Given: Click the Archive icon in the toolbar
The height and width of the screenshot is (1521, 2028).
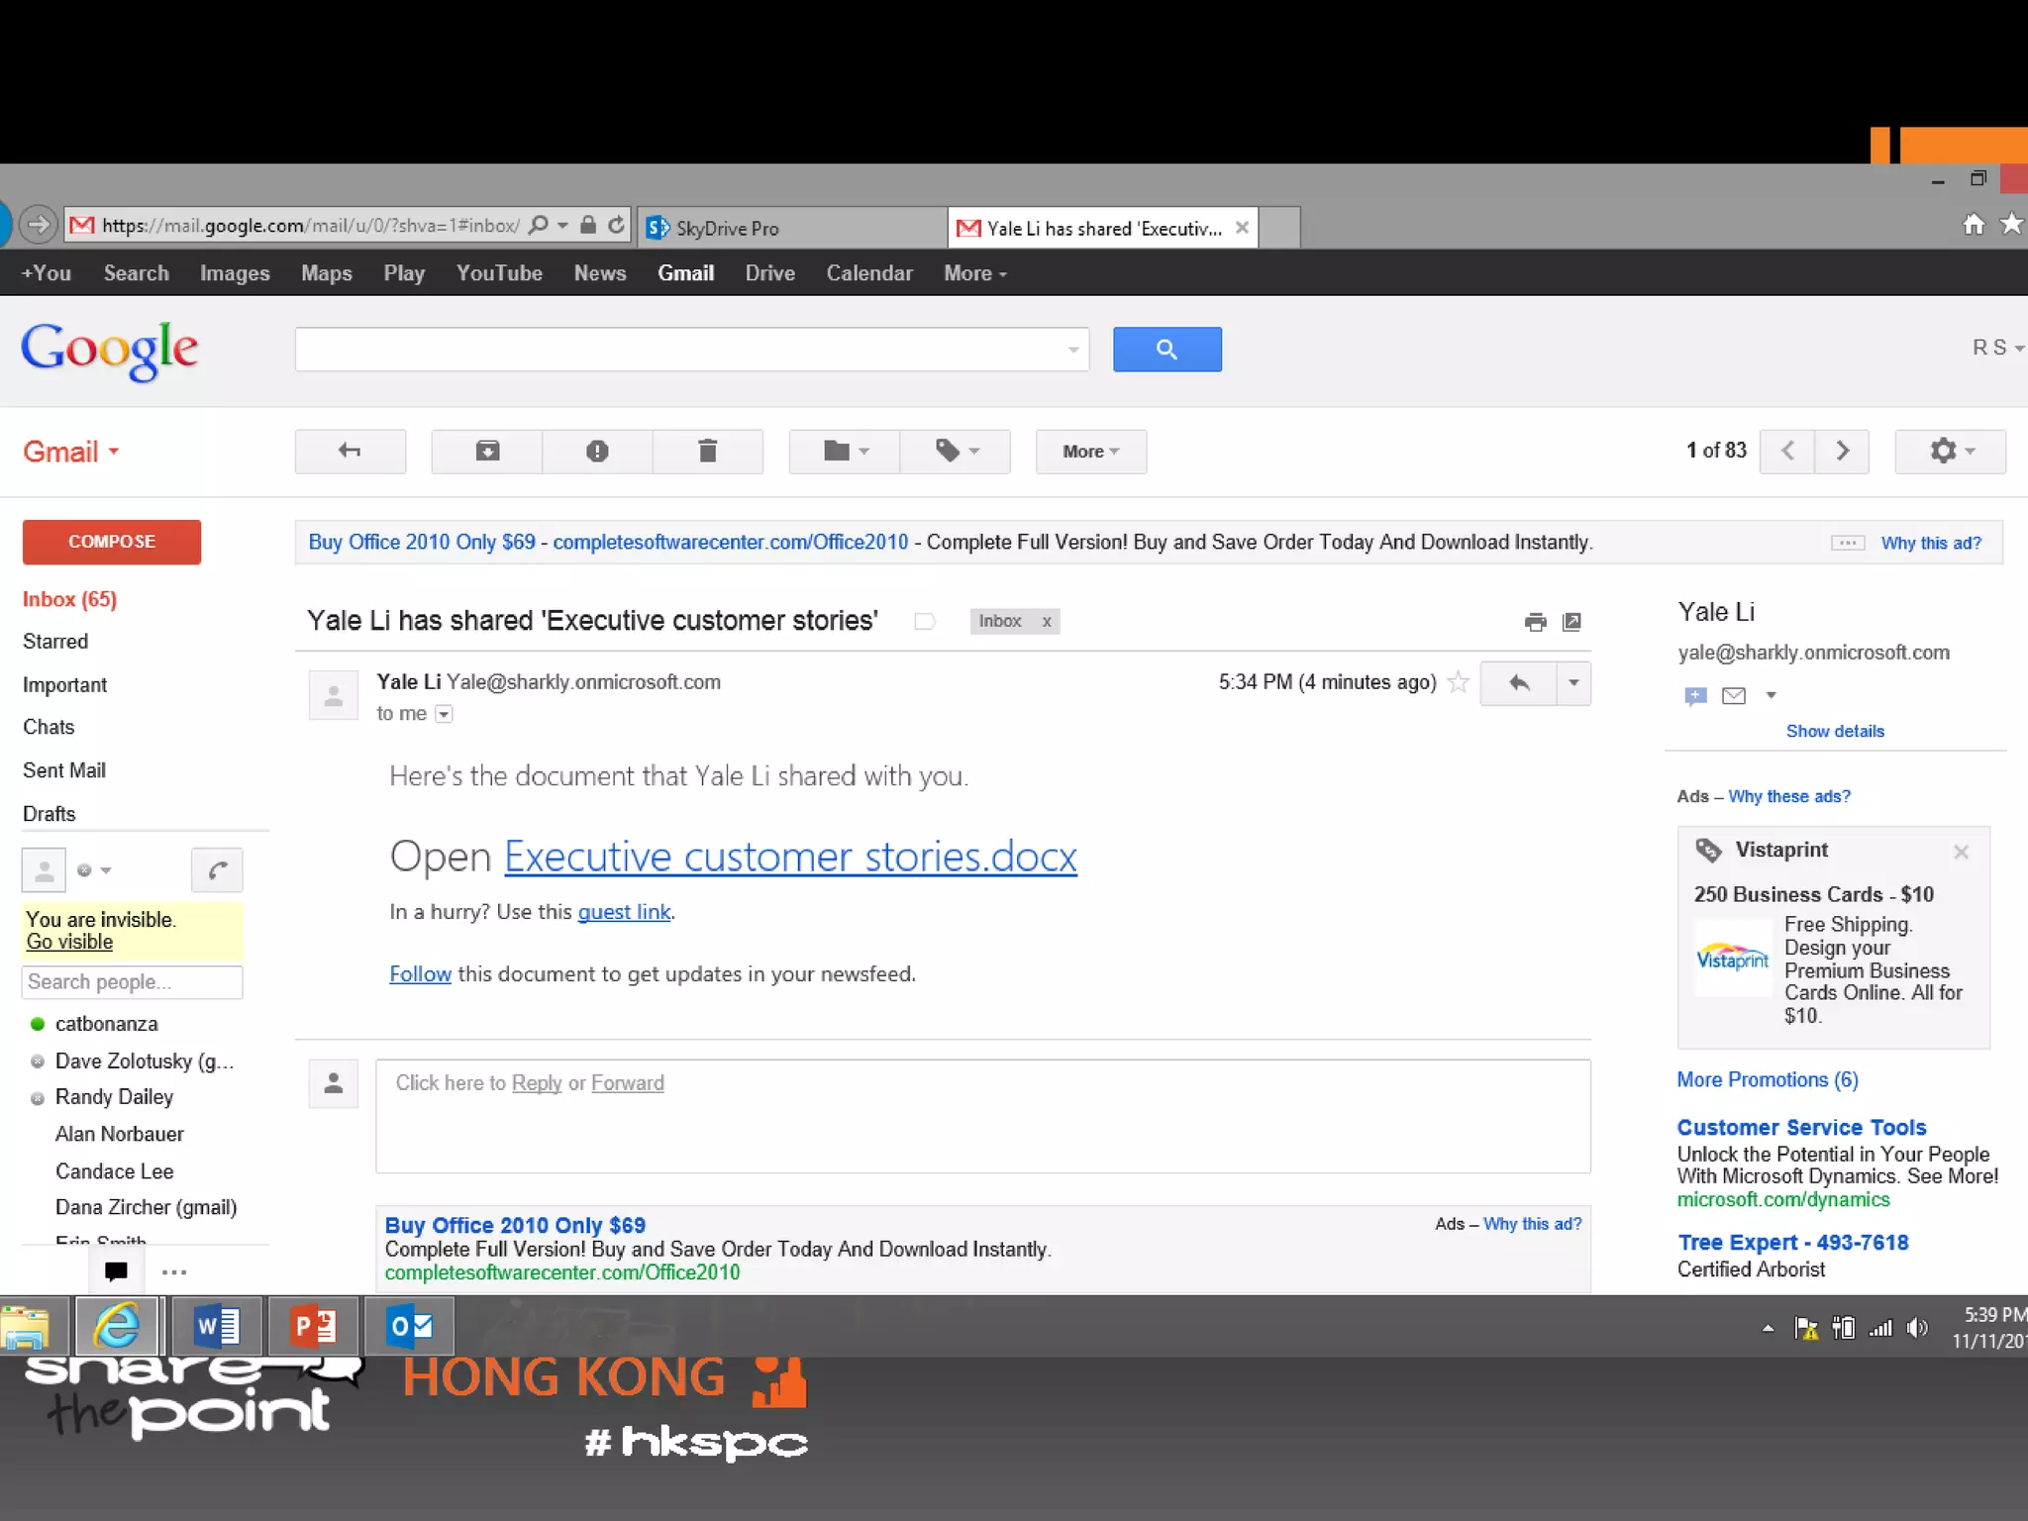Looking at the screenshot, I should (x=487, y=452).
